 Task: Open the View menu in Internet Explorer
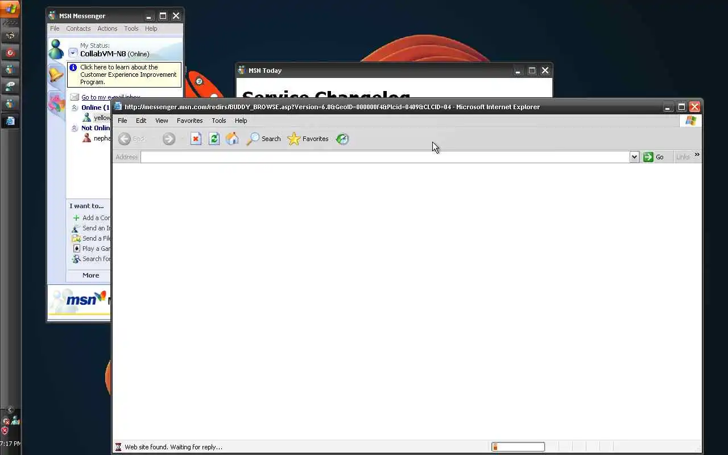[x=162, y=121]
